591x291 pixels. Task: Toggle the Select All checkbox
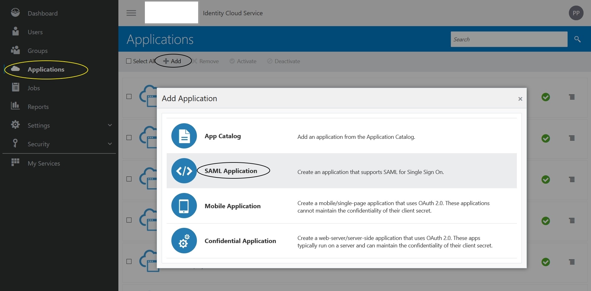pyautogui.click(x=129, y=61)
